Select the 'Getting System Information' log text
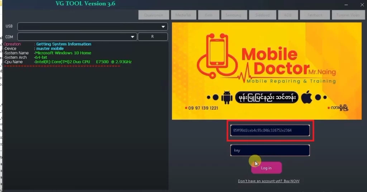 (x=64, y=44)
